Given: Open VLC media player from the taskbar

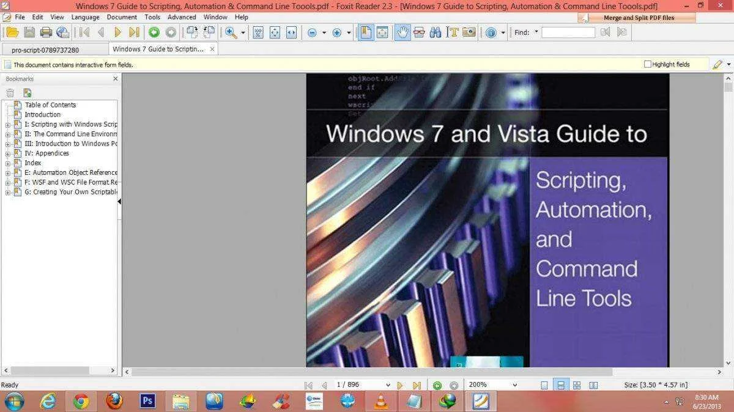Looking at the screenshot, I should 381,402.
